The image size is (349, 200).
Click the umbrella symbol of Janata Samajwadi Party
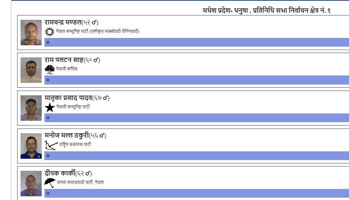pos(49,182)
